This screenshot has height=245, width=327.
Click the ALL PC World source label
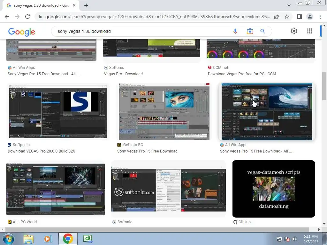click(25, 222)
